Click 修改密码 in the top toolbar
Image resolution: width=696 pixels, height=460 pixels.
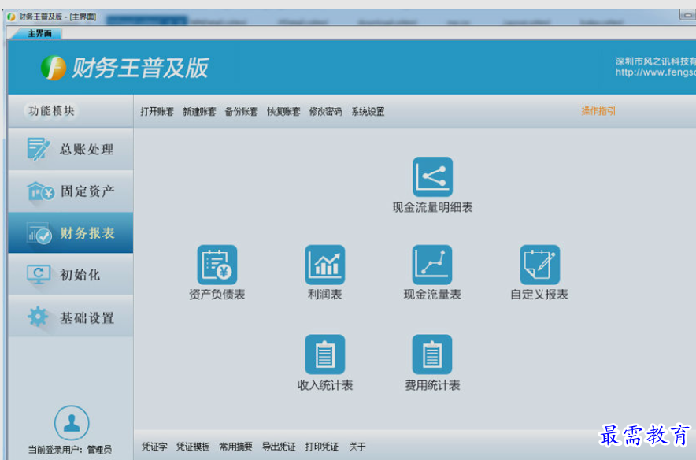point(326,111)
